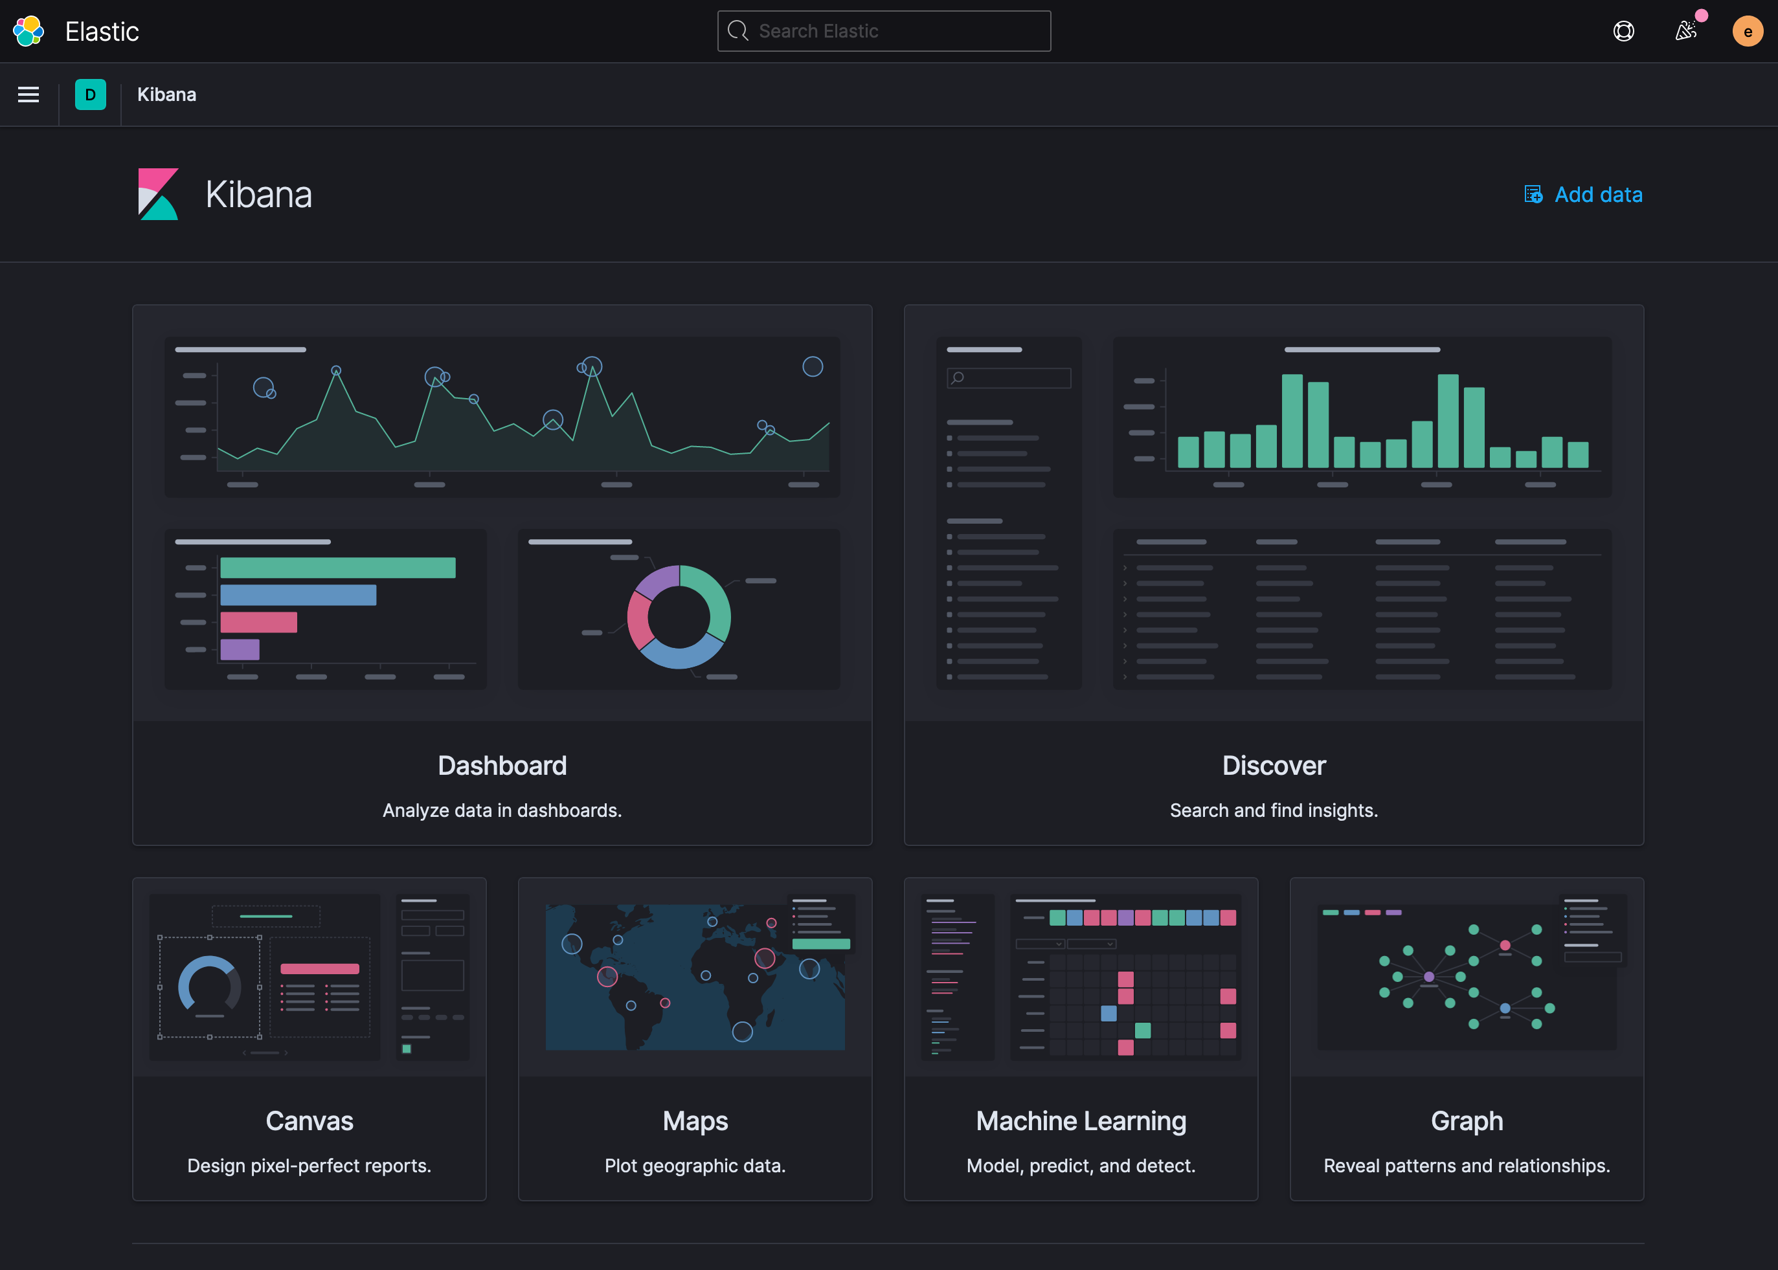This screenshot has width=1778, height=1270.
Task: Open the Dashboard card
Action: point(502,765)
